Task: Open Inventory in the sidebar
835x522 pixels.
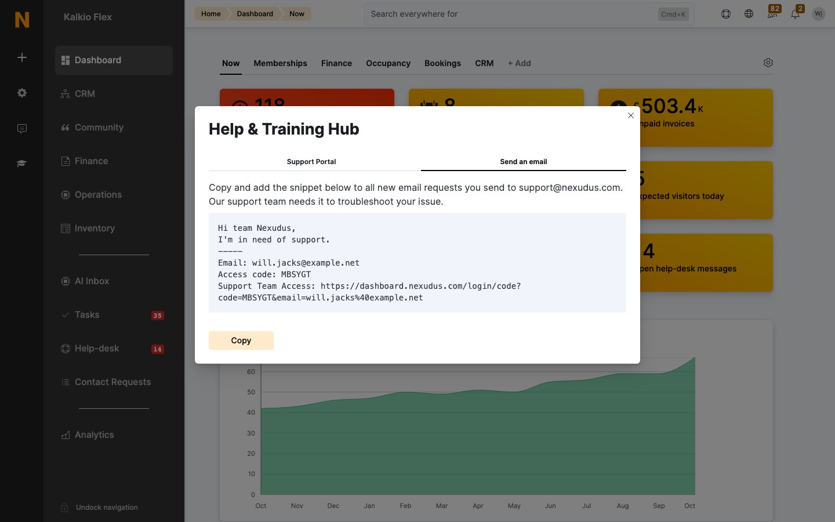Action: pyautogui.click(x=114, y=229)
